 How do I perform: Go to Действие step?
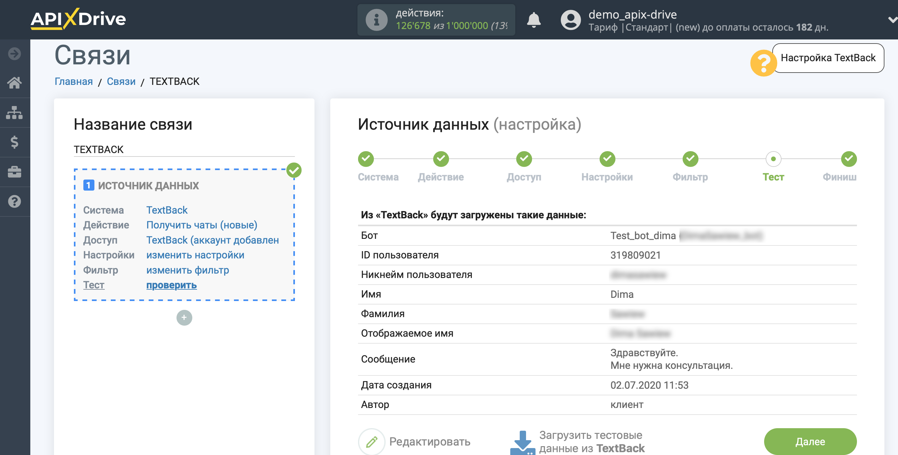[441, 159]
